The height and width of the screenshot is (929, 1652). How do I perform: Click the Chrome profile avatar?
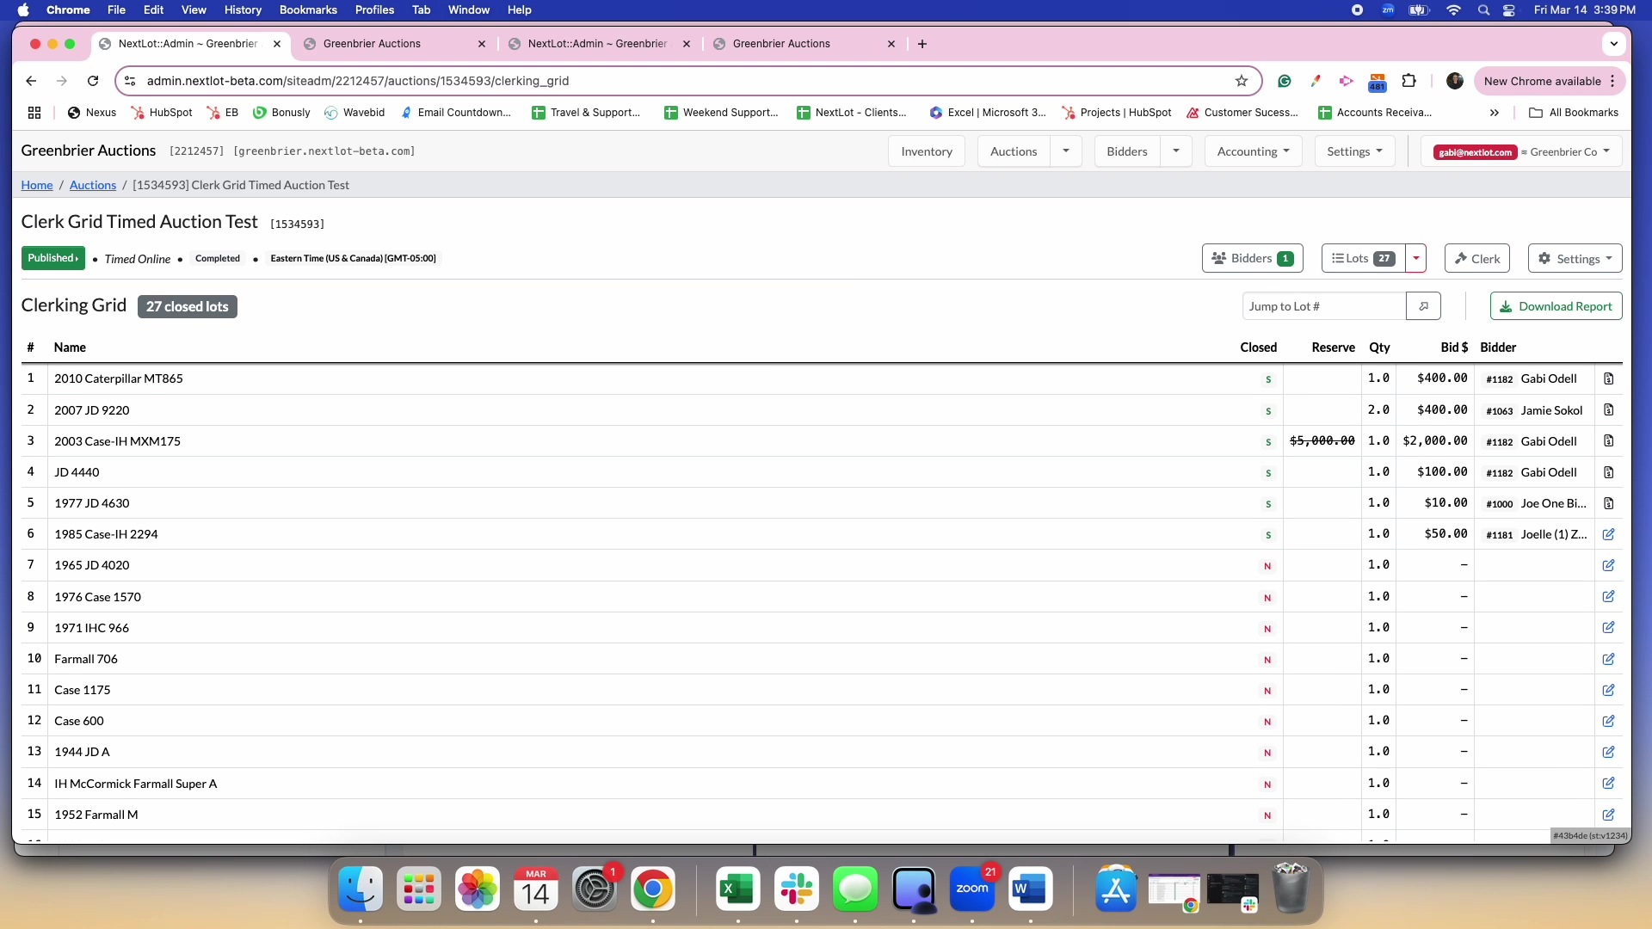pos(1455,81)
